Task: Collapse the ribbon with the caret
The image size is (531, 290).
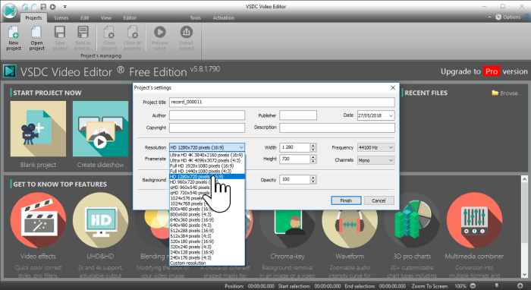Action: coord(489,17)
